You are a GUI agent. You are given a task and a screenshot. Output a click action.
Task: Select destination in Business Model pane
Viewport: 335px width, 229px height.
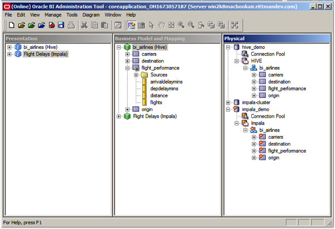pos(152,61)
